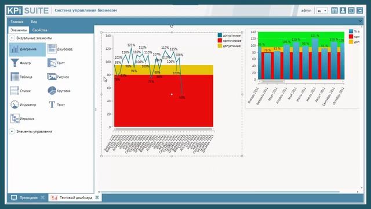Image resolution: width=371 pixels, height=209 pixels.
Task: Click the blue bar chart legend swatch
Action: 351,31
